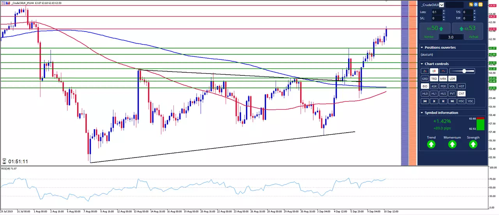Viewport: 499px width, 215px height.
Task: Click the 01:51:11 countdown timer text
Action: 18,161
